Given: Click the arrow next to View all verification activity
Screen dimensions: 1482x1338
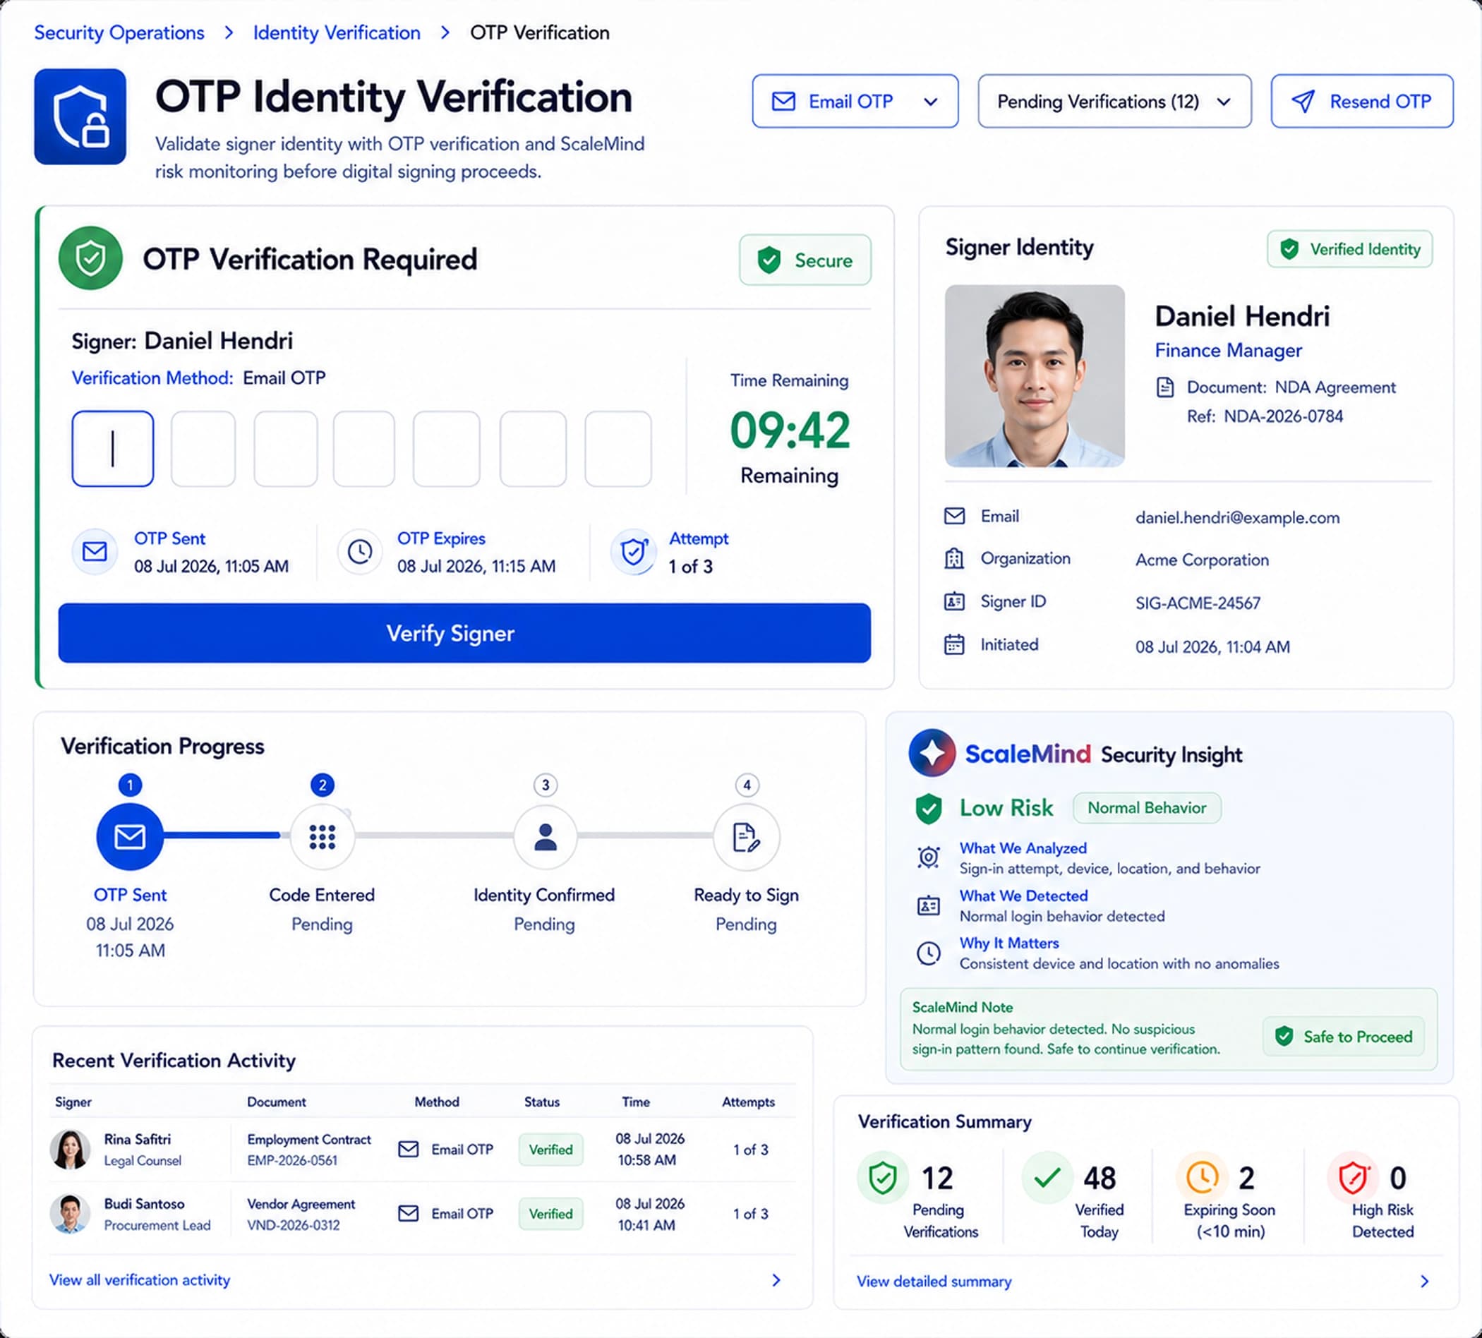Looking at the screenshot, I should [x=776, y=1280].
